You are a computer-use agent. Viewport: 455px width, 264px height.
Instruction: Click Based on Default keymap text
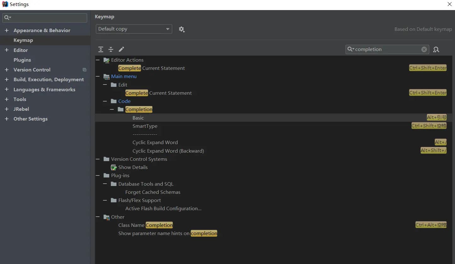[x=423, y=29]
